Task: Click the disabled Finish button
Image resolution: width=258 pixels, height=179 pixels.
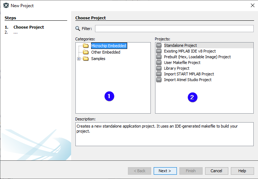Action: coord(191,171)
